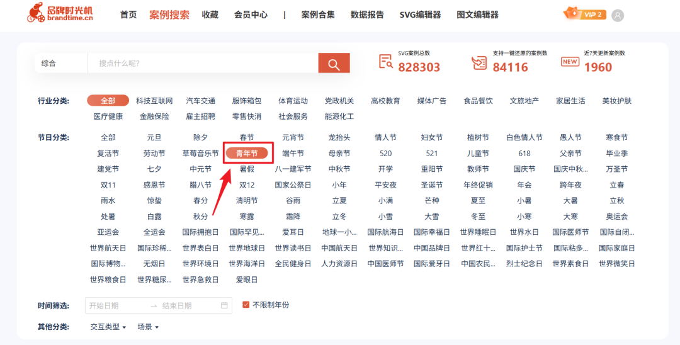Screen dimensions: 680x345
Task: Choose the 中国航天日 filter
Action: click(339, 248)
